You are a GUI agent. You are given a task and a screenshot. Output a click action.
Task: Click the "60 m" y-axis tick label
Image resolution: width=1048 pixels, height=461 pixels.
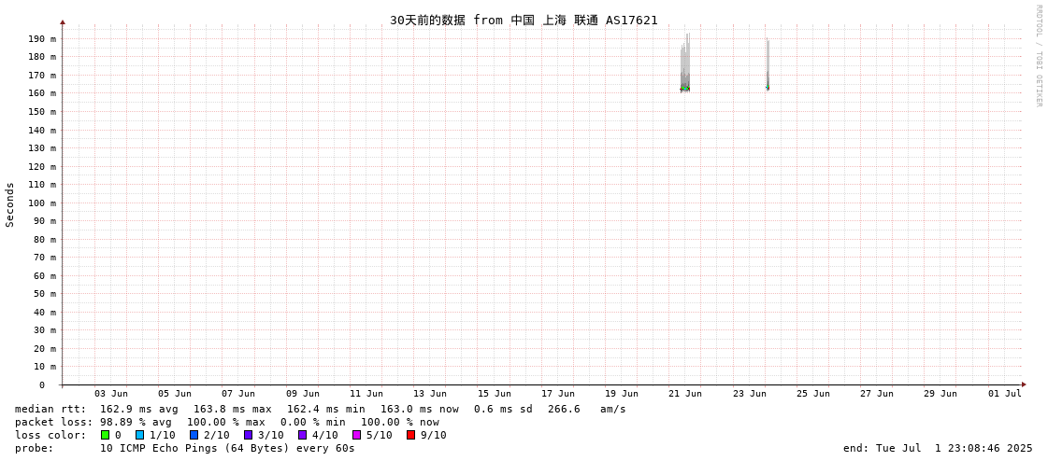point(46,275)
